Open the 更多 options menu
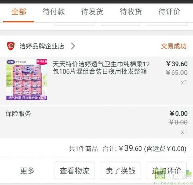The image size is (193, 185). (x=27, y=171)
